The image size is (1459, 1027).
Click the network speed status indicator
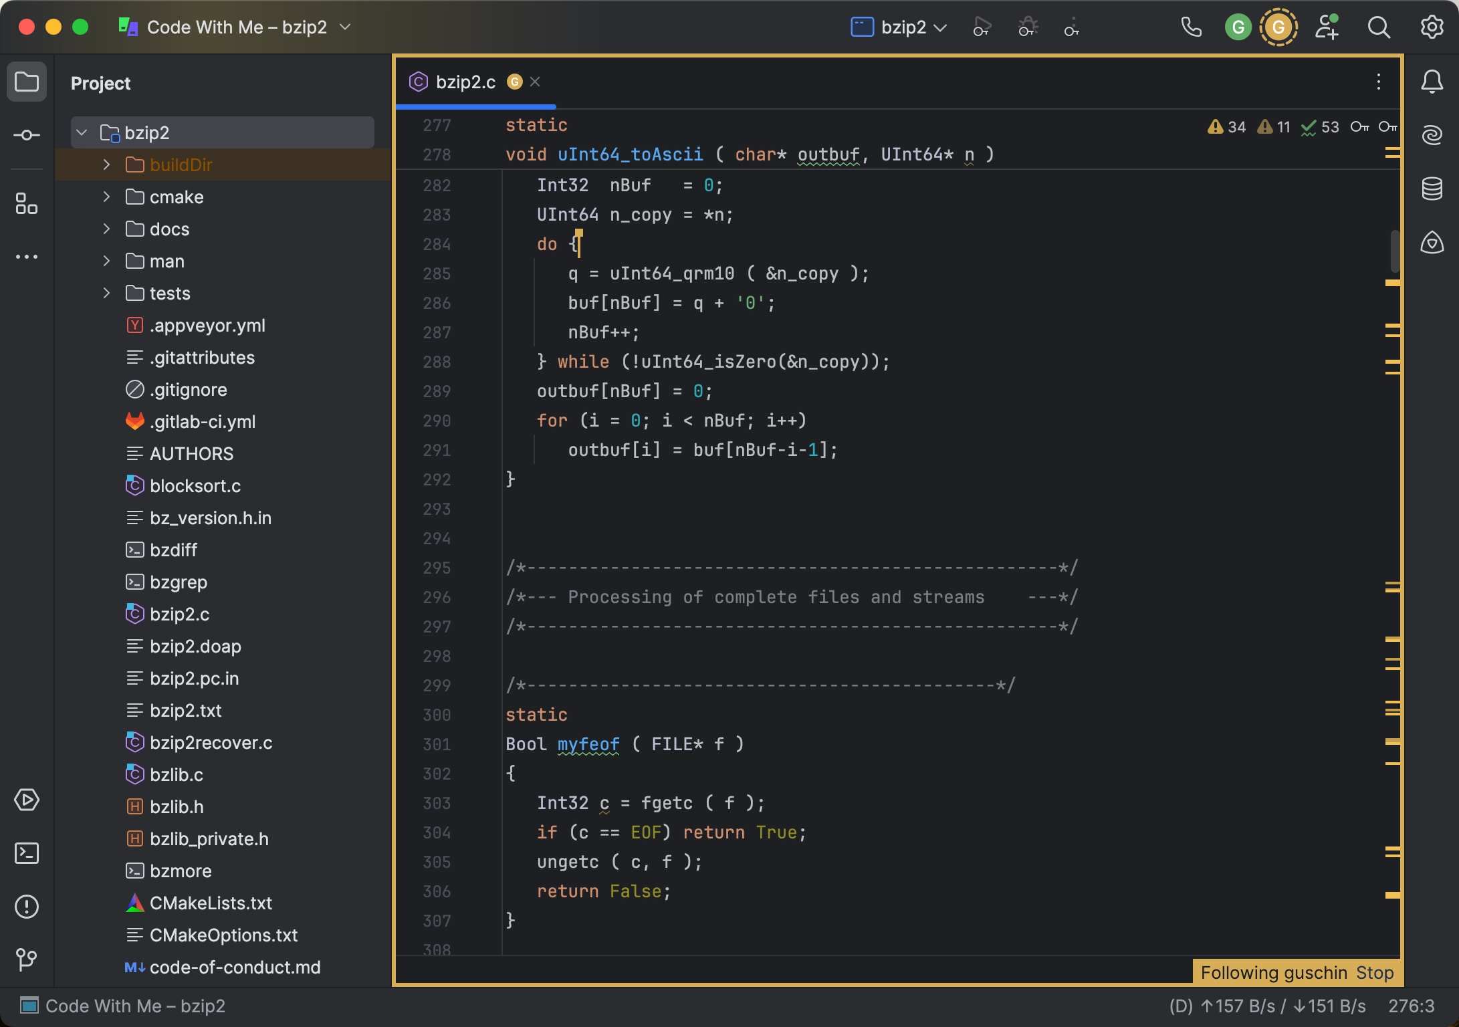tap(1268, 1006)
